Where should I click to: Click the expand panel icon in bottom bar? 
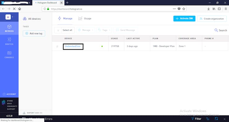(x=216, y=119)
